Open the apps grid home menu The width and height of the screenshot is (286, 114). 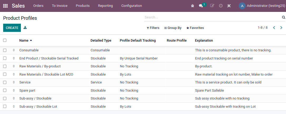5,6
